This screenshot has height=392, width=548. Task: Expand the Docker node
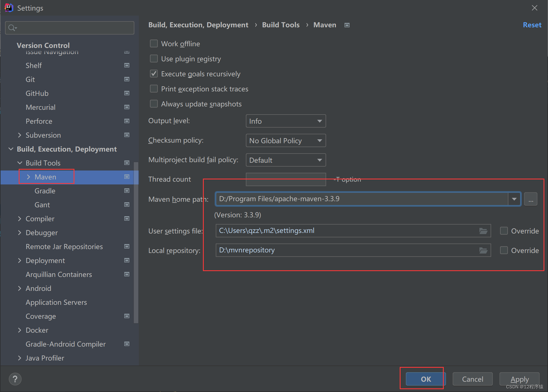20,330
